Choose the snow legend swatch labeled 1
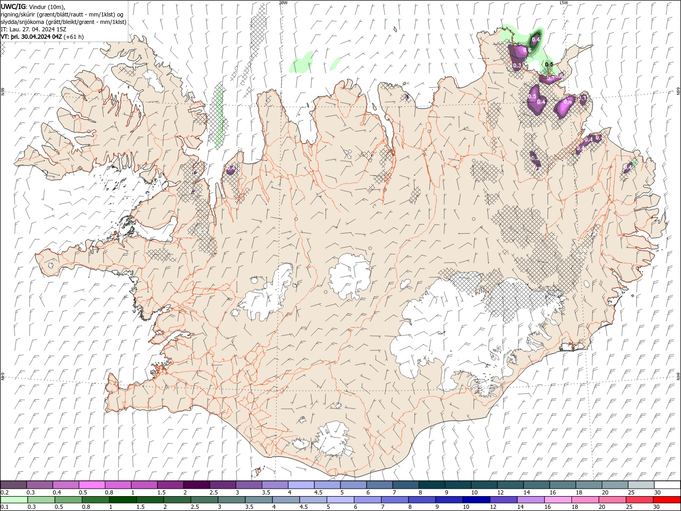Viewport: 681px width, 511px height. [144, 485]
